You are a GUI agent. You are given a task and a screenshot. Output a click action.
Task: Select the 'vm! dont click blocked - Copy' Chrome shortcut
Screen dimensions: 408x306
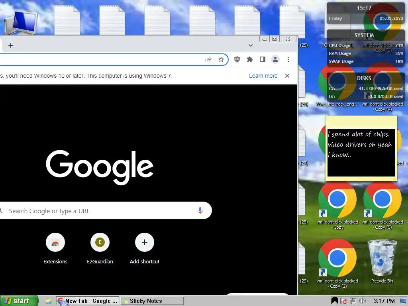(337, 205)
